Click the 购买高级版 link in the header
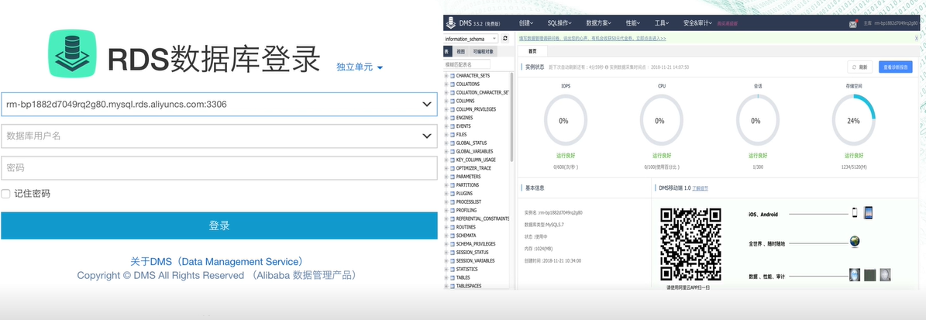 click(728, 23)
